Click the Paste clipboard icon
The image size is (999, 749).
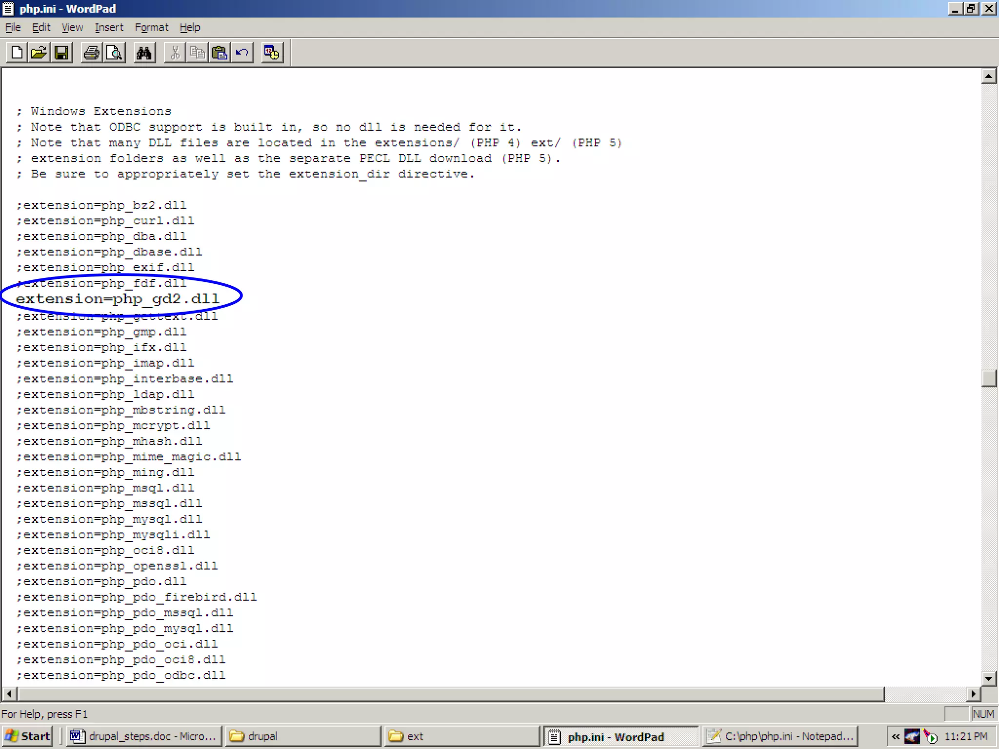(x=220, y=52)
